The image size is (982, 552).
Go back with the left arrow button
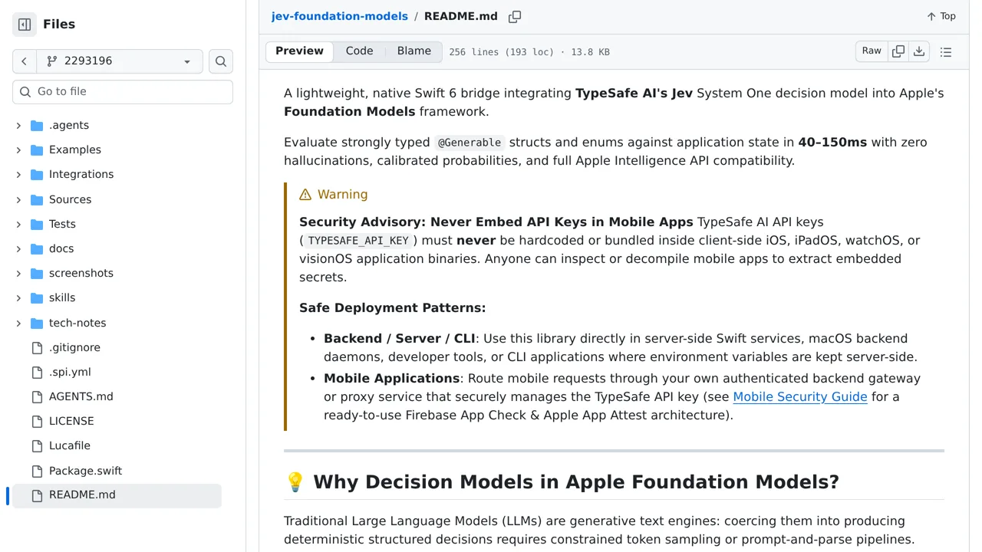[24, 61]
